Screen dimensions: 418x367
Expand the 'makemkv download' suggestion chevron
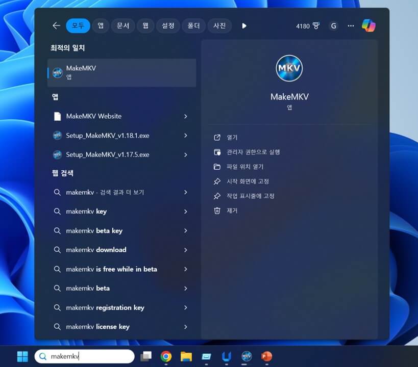[x=186, y=250]
